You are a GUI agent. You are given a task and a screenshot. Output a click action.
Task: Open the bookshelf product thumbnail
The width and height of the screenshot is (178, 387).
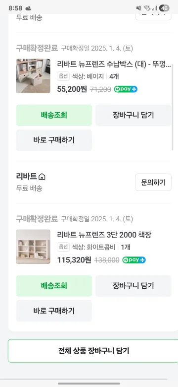coord(33,247)
